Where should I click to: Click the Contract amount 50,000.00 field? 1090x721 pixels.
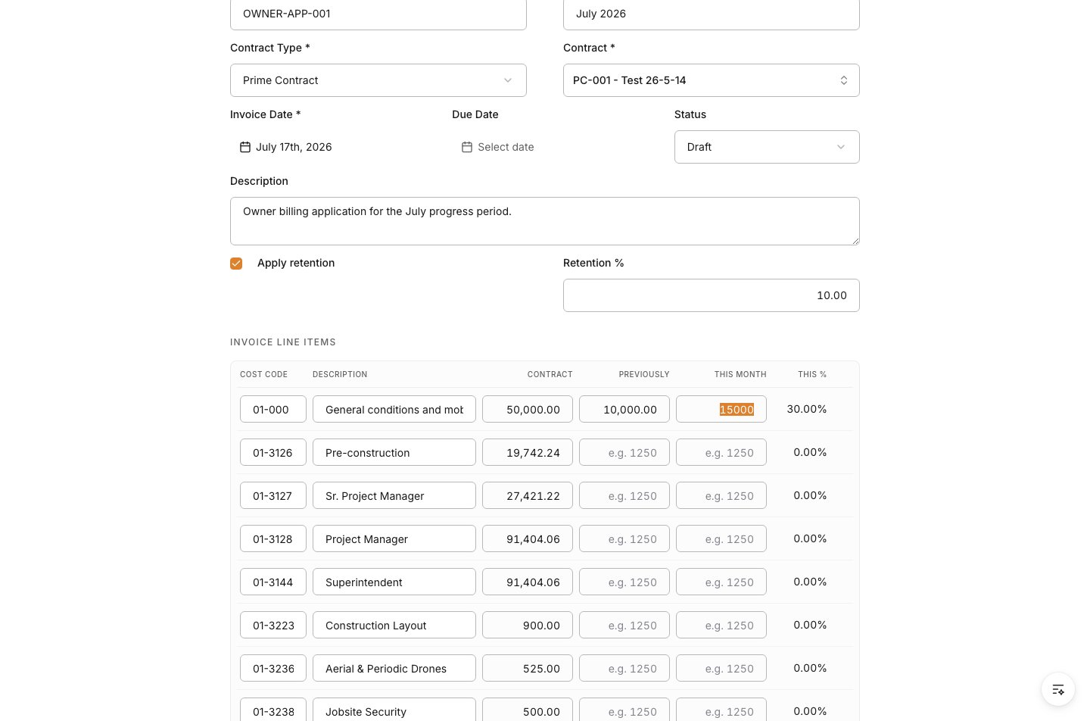(x=528, y=409)
